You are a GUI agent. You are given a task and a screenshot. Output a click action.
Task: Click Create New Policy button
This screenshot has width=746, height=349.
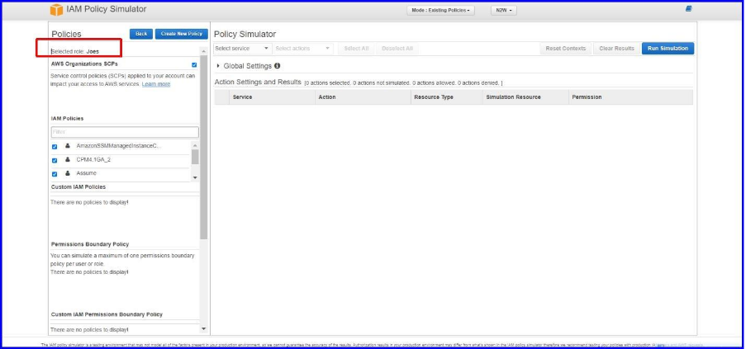pyautogui.click(x=182, y=34)
